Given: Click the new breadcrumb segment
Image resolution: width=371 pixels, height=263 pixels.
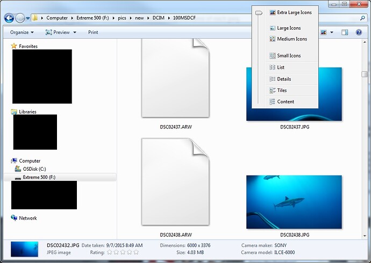Looking at the screenshot, I should (x=139, y=18).
